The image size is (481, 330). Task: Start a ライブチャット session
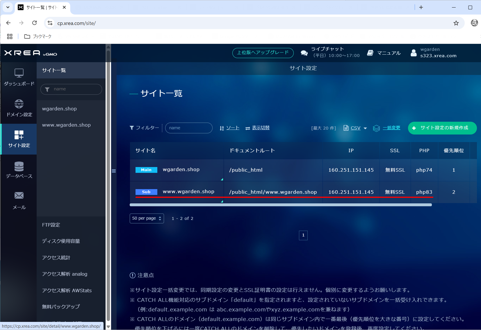[x=304, y=53]
